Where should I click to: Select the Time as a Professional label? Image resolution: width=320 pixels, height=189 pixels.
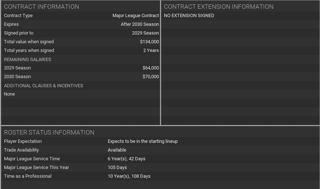click(x=28, y=176)
